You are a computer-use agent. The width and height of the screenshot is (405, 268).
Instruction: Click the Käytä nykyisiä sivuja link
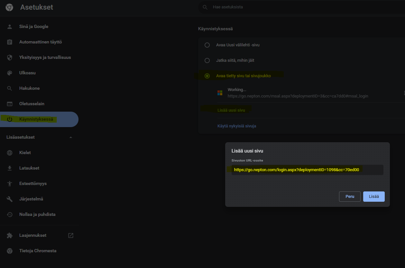(x=237, y=126)
